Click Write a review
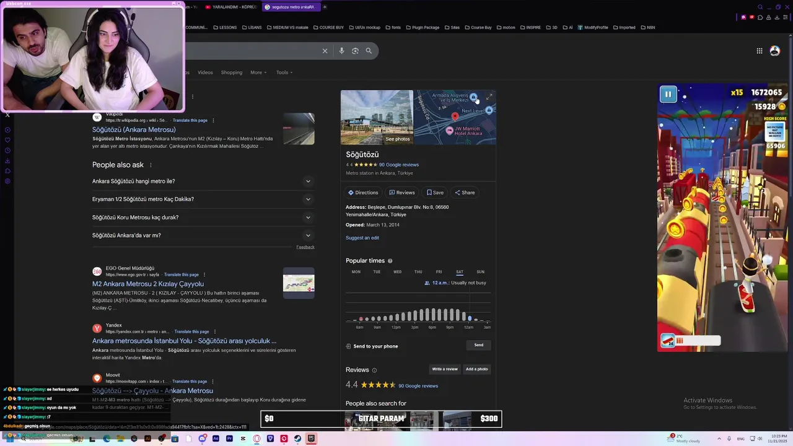 pyautogui.click(x=445, y=369)
